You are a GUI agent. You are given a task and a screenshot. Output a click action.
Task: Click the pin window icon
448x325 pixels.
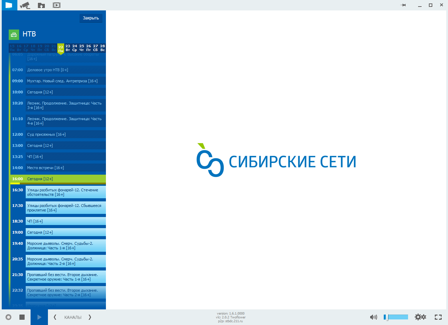click(x=403, y=5)
